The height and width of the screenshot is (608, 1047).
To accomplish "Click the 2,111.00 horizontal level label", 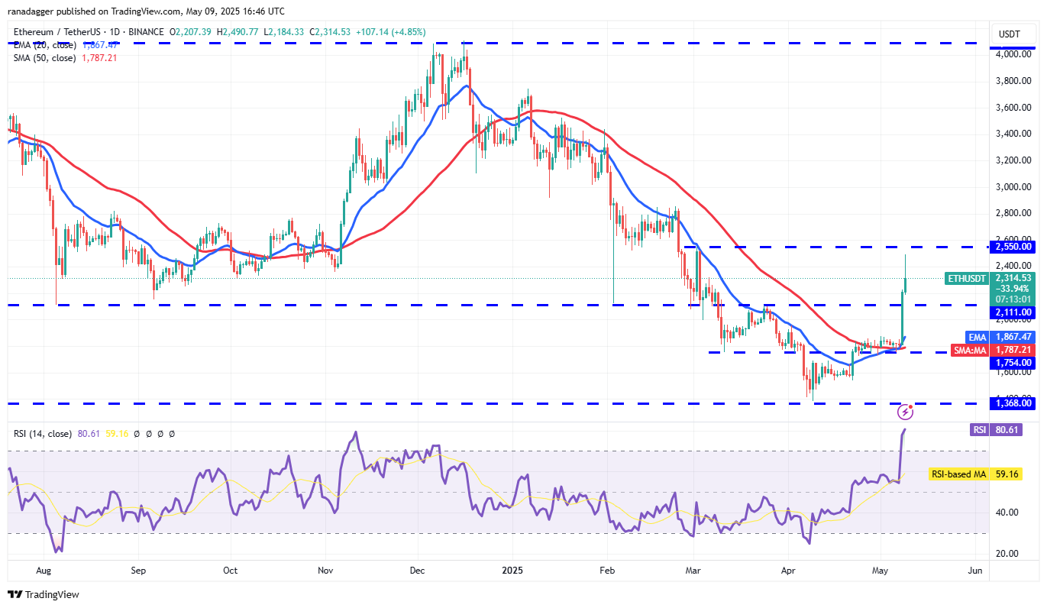I will click(x=1012, y=312).
